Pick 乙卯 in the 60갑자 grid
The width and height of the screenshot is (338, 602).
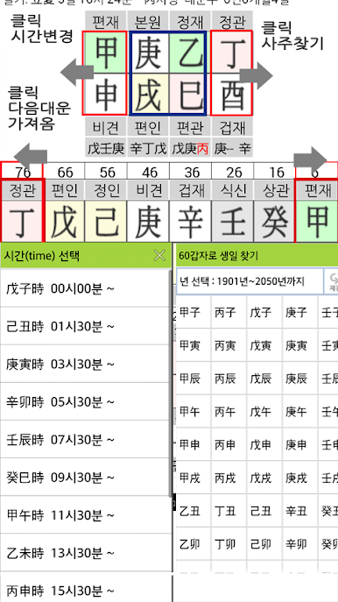point(194,543)
